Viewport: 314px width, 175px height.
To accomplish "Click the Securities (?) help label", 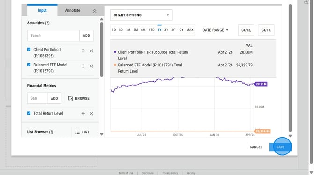I will (x=38, y=23).
